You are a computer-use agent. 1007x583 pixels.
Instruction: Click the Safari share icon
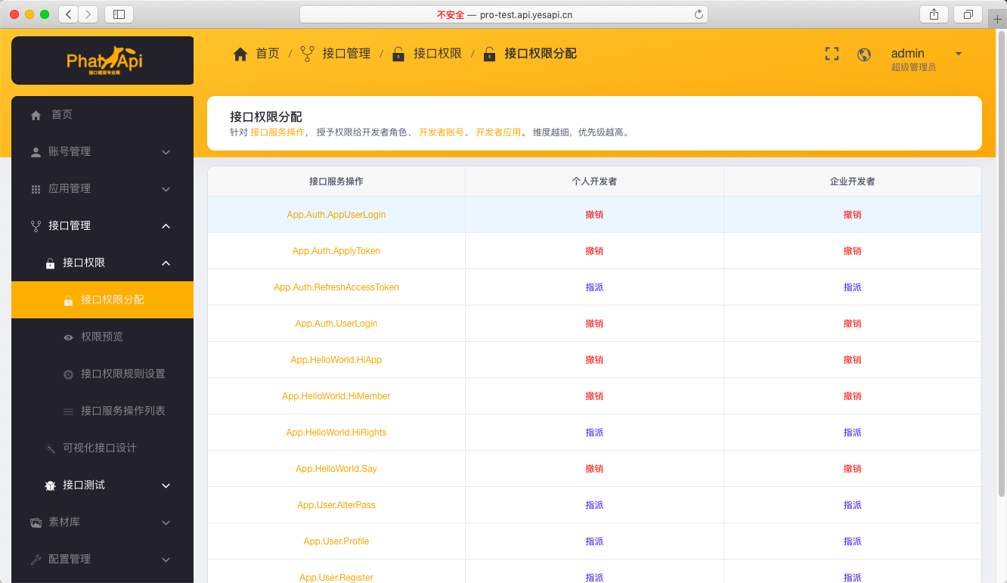pyautogui.click(x=934, y=14)
